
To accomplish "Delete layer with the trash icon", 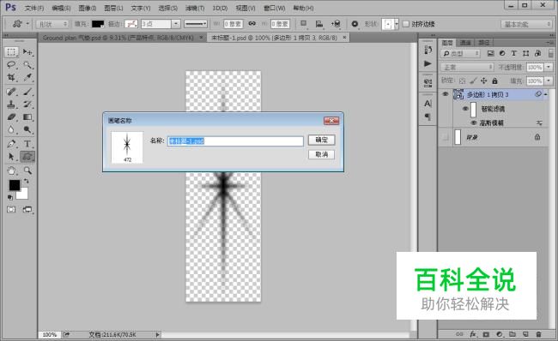I will (x=538, y=334).
